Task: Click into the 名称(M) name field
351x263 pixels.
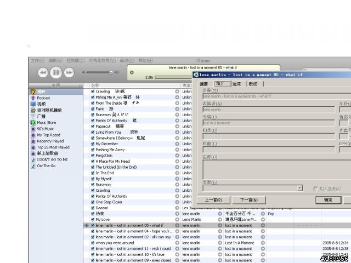Action: 276,96
